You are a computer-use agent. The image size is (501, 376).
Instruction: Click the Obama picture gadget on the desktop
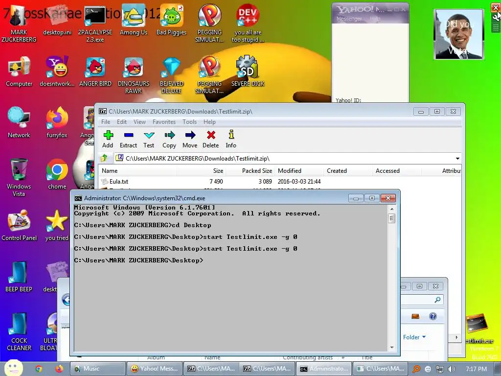coord(459,34)
